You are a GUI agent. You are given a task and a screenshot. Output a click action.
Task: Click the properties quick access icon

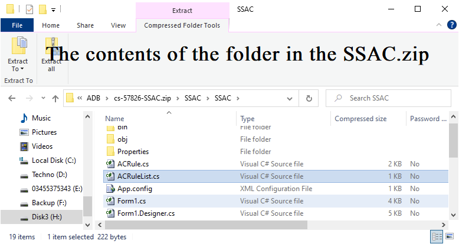coord(29,9)
